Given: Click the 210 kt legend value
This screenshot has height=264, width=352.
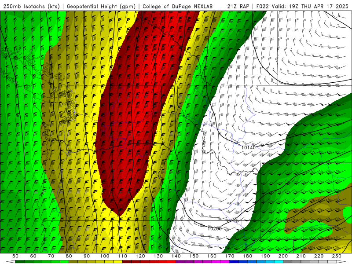Looking at the screenshot, I should (x=301, y=256).
